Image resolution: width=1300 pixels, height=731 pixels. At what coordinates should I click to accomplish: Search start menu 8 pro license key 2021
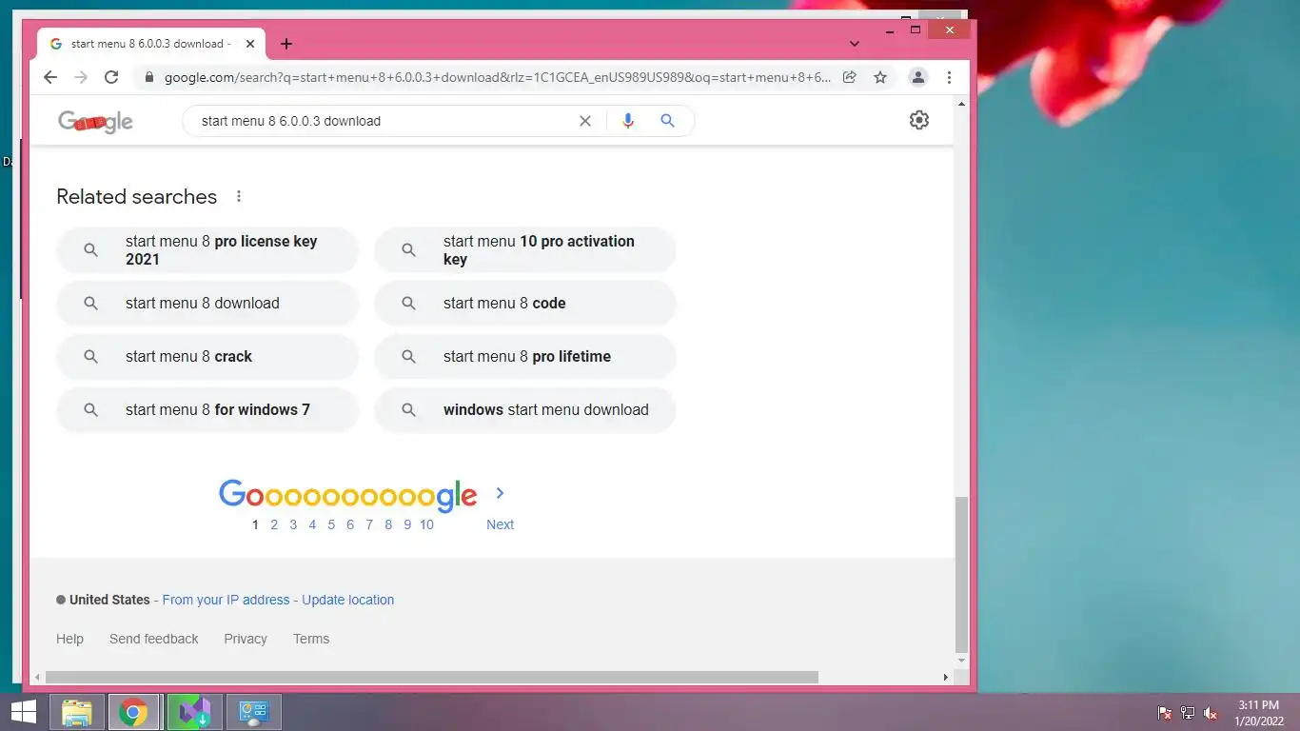click(207, 250)
